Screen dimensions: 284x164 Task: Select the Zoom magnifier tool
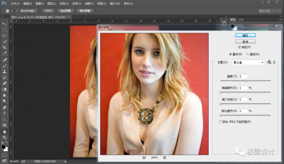click(x=4, y=137)
